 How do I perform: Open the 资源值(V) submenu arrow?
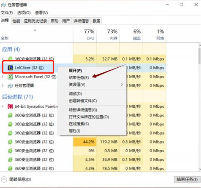click(122, 85)
